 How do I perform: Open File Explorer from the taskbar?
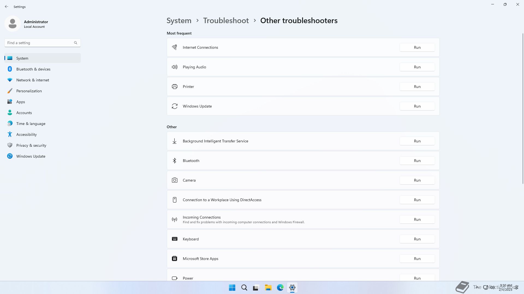pos(268,287)
